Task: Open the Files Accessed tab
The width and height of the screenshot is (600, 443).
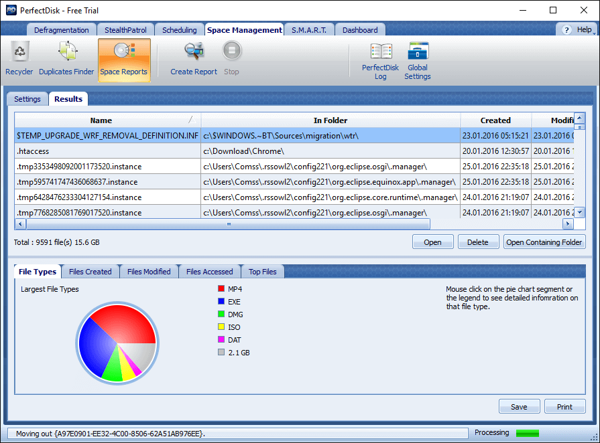Action: (210, 272)
